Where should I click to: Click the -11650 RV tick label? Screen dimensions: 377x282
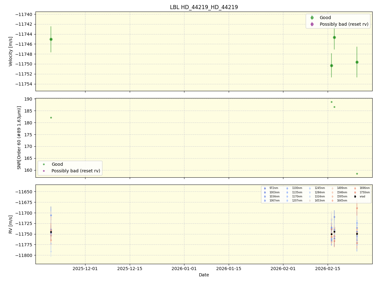coord(24,191)
